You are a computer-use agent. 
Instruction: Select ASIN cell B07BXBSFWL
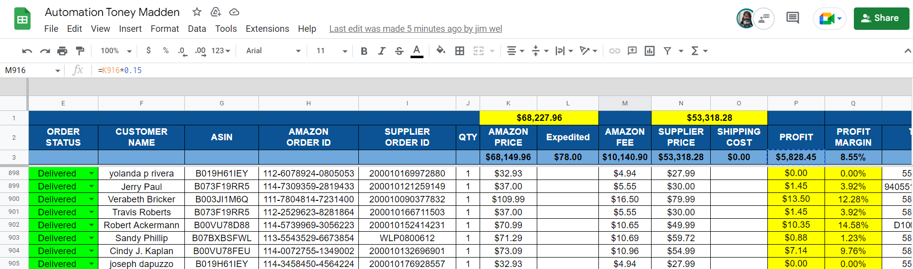222,238
